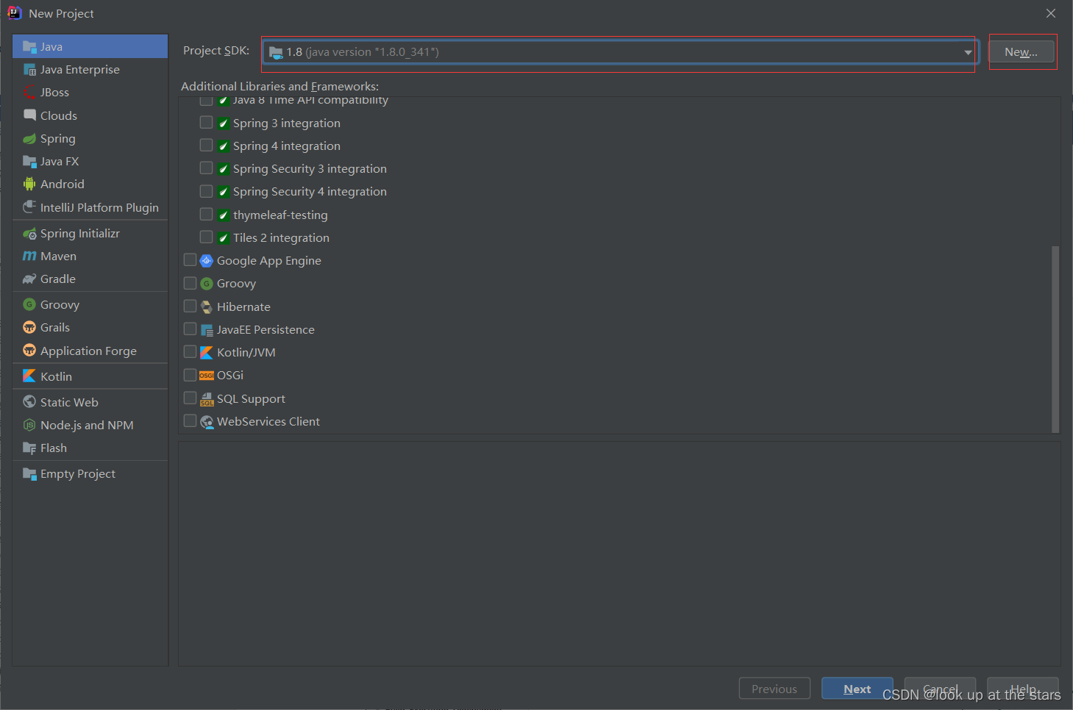The height and width of the screenshot is (710, 1073).
Task: Select the 'thymeleaf-testing' label
Action: pos(280,215)
